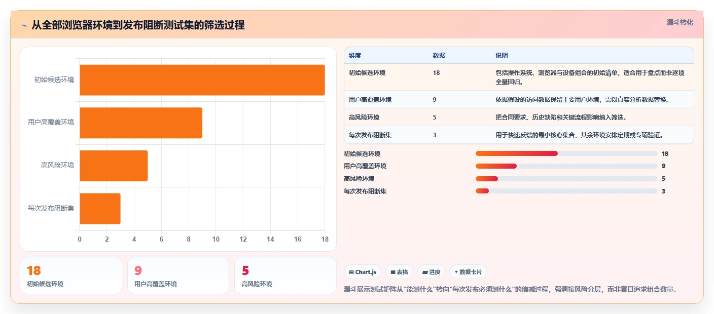Click the 每次发布阻断集 progress bar
This screenshot has width=714, height=314.
point(566,191)
